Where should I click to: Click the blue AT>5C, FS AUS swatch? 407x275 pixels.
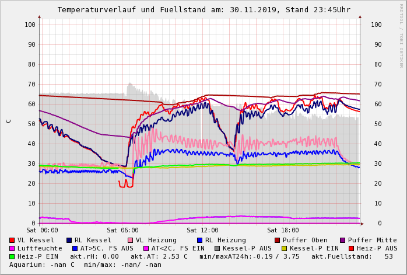[x=75, y=248]
